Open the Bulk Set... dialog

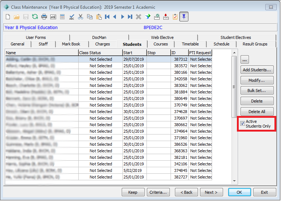[257, 91]
